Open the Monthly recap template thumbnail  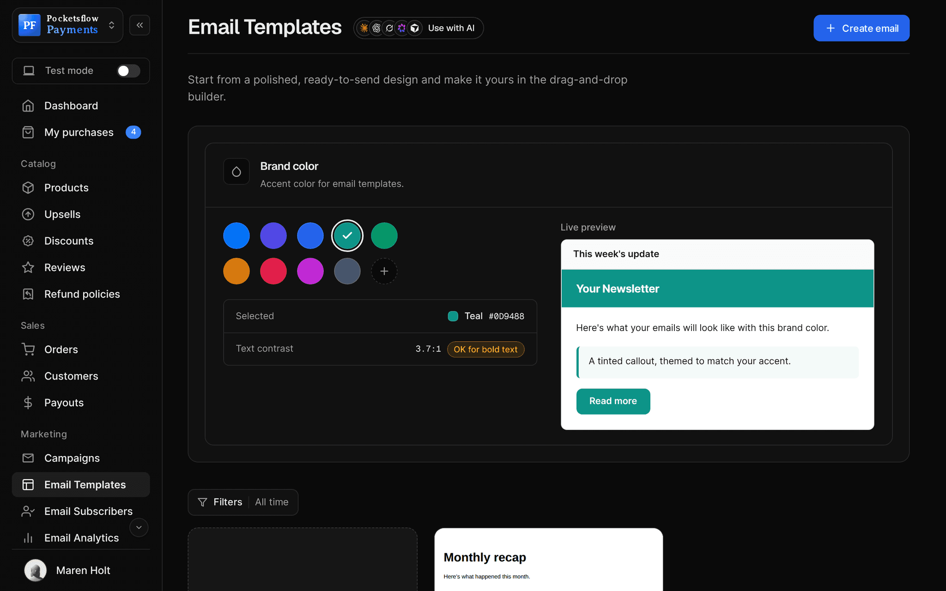click(x=549, y=560)
